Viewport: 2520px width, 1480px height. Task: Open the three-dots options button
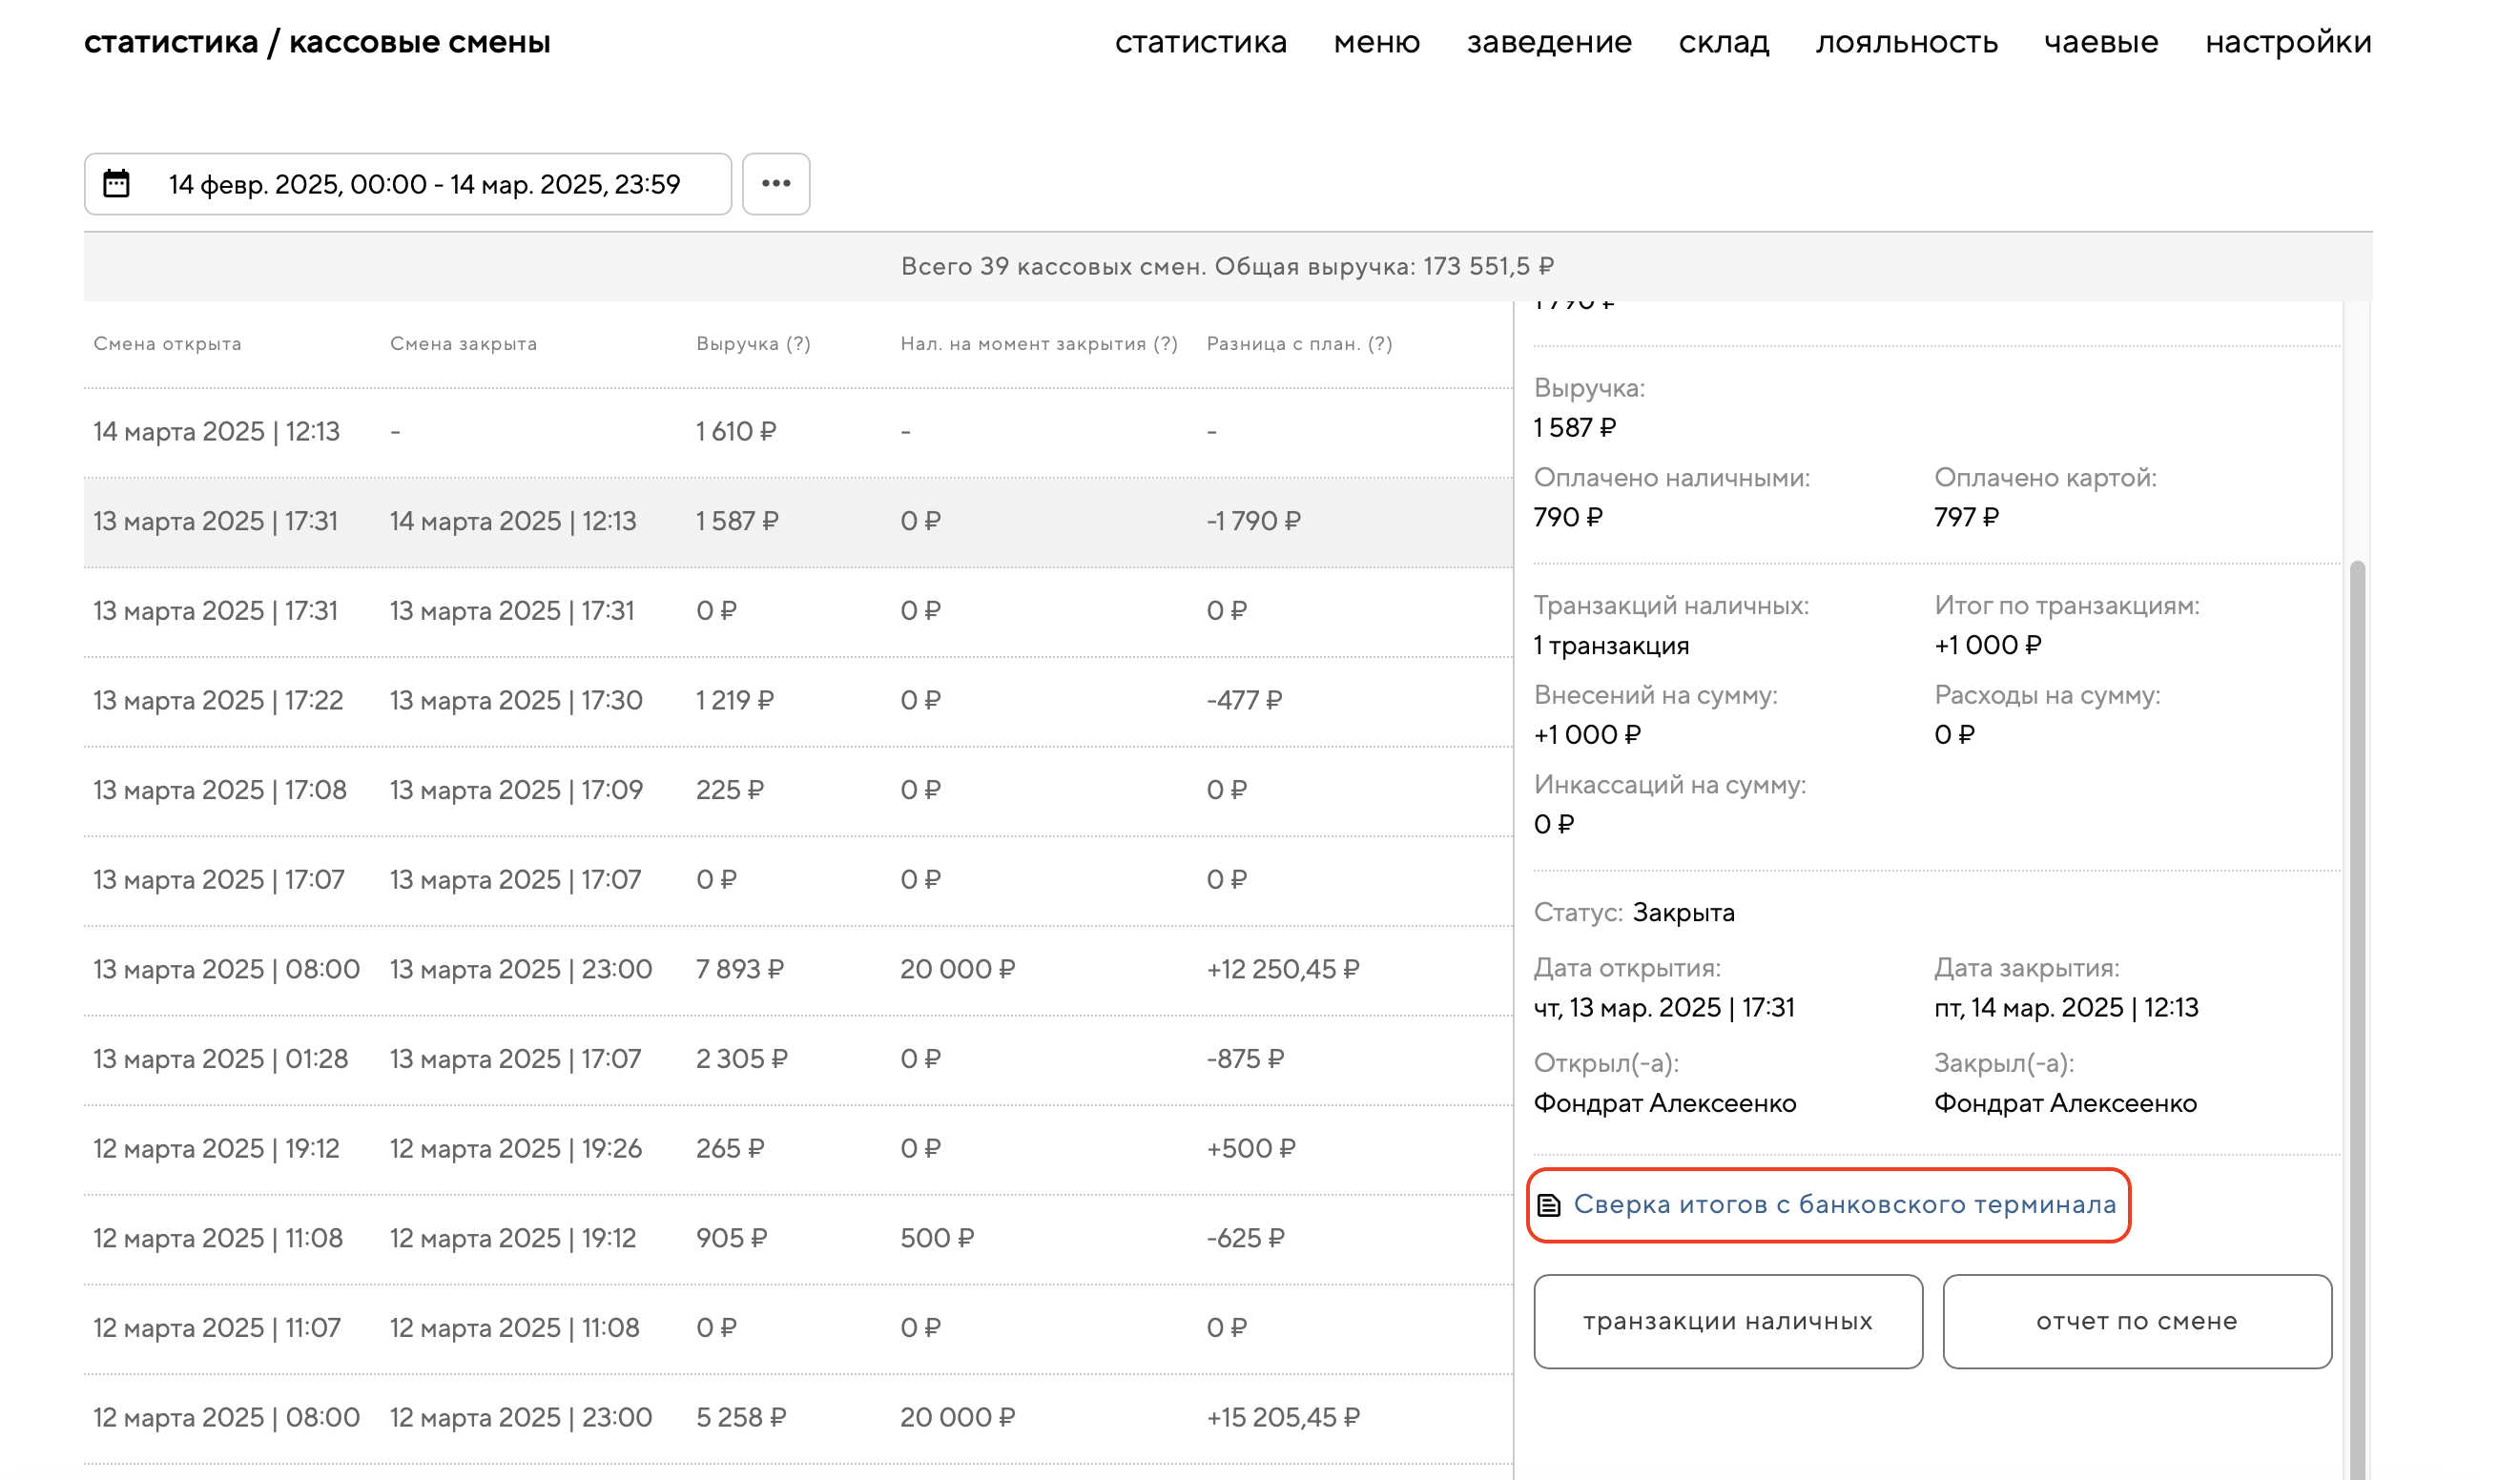pyautogui.click(x=776, y=184)
